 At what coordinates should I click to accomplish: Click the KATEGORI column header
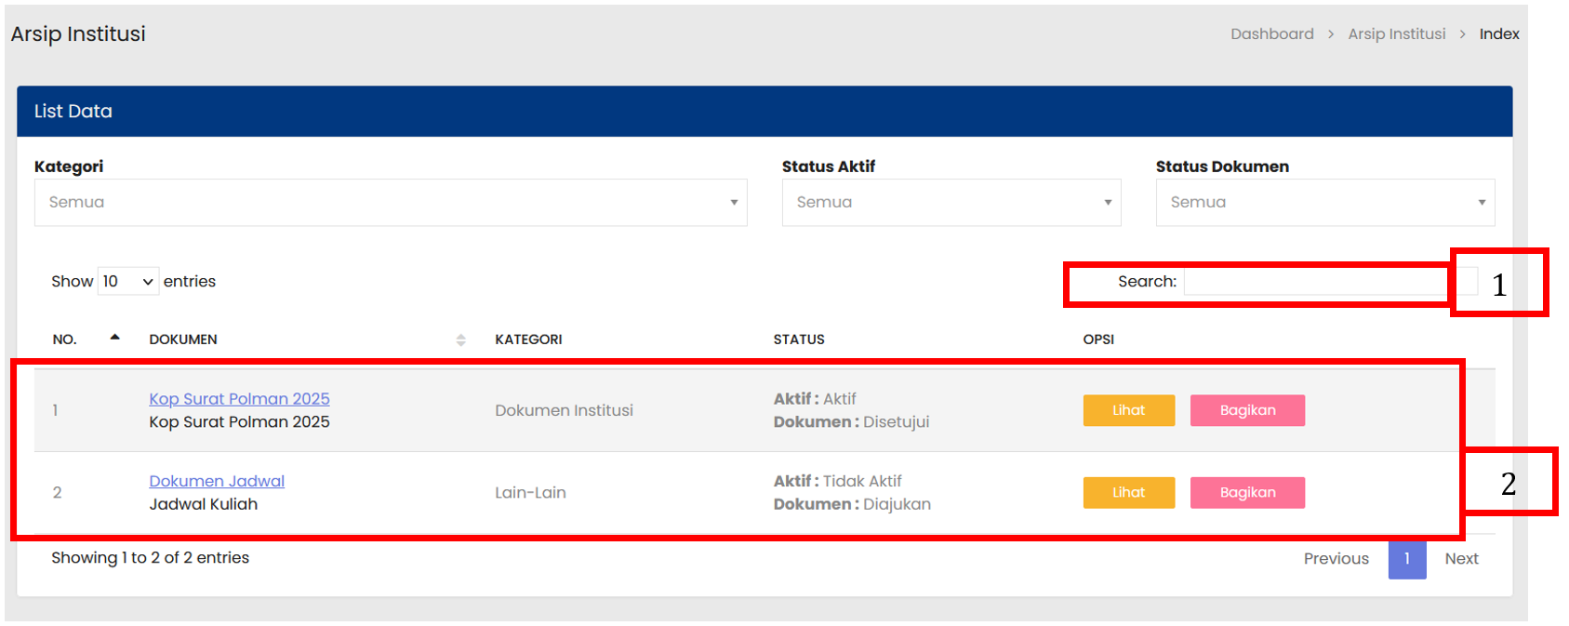coord(528,340)
